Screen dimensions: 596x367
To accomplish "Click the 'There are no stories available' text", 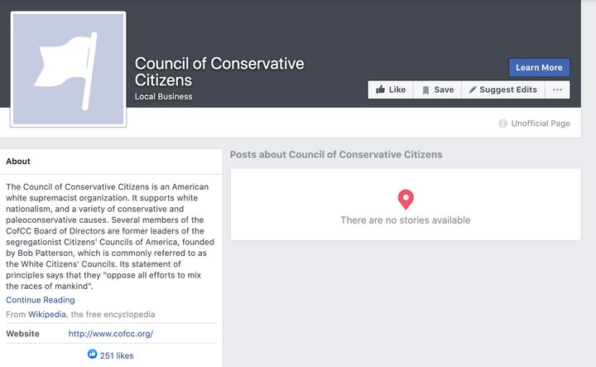I will (406, 220).
